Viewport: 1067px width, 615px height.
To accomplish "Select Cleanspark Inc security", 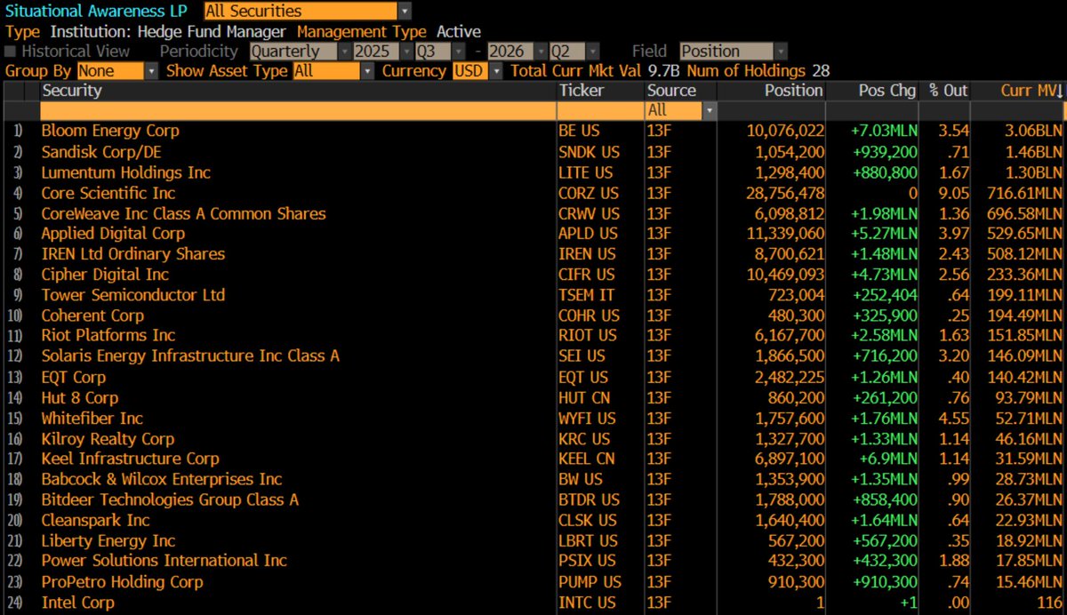I will coord(95,520).
